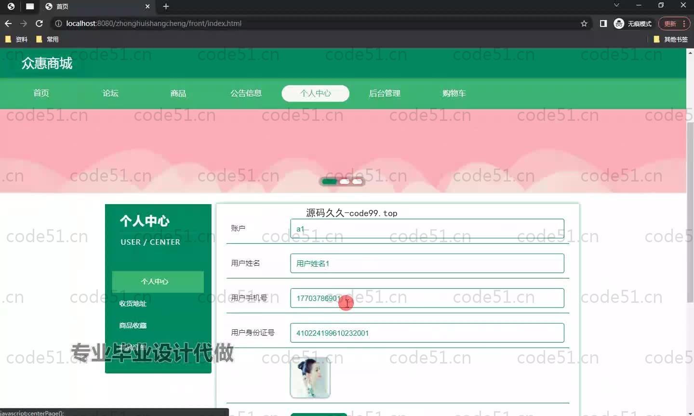Open a new tab with plus icon

166,6
